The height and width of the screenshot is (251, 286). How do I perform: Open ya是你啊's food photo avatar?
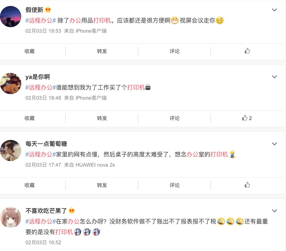click(x=11, y=83)
